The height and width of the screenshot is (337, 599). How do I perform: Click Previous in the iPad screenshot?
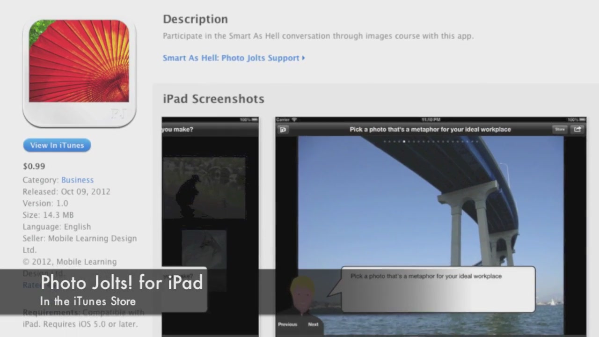[x=287, y=324]
